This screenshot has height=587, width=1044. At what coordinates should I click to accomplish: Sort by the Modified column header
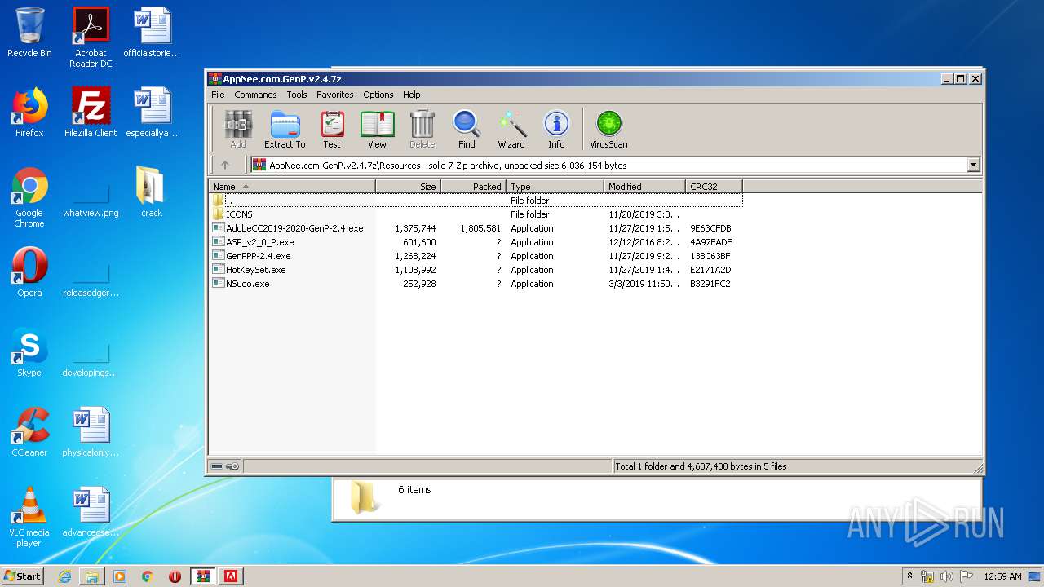[x=644, y=187]
